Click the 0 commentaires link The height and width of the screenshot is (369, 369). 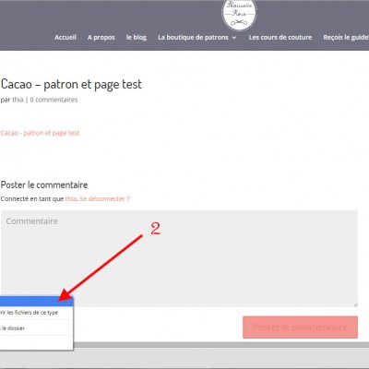coord(54,100)
